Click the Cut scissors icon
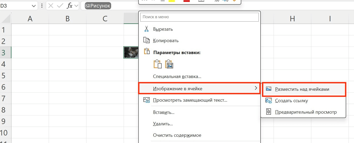 tap(147, 29)
